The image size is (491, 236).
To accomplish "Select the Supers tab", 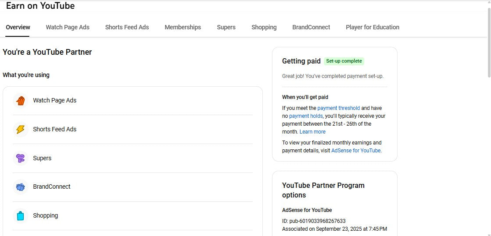I will coord(226,27).
